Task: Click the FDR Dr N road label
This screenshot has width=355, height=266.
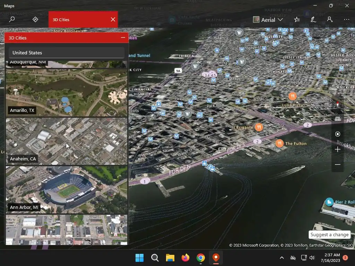Action: coord(180,170)
